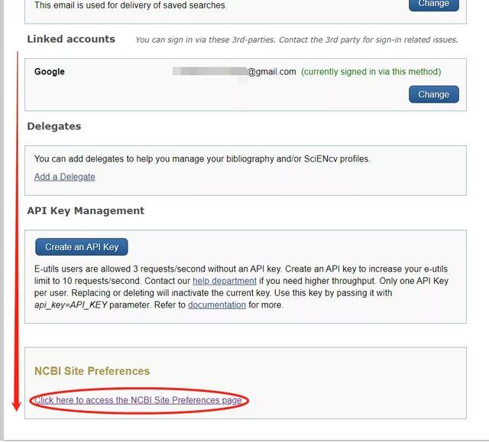Open the help department link

point(225,281)
